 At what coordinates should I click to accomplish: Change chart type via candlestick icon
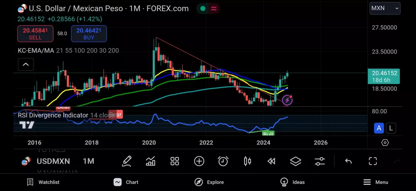247,161
